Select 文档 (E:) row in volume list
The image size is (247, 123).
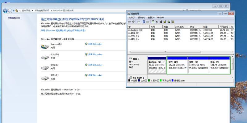click(181, 36)
